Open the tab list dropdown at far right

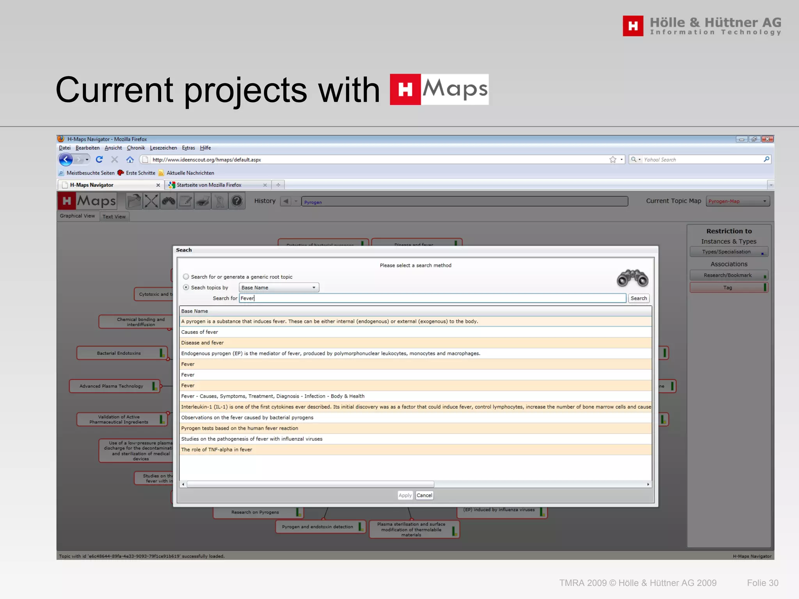771,185
